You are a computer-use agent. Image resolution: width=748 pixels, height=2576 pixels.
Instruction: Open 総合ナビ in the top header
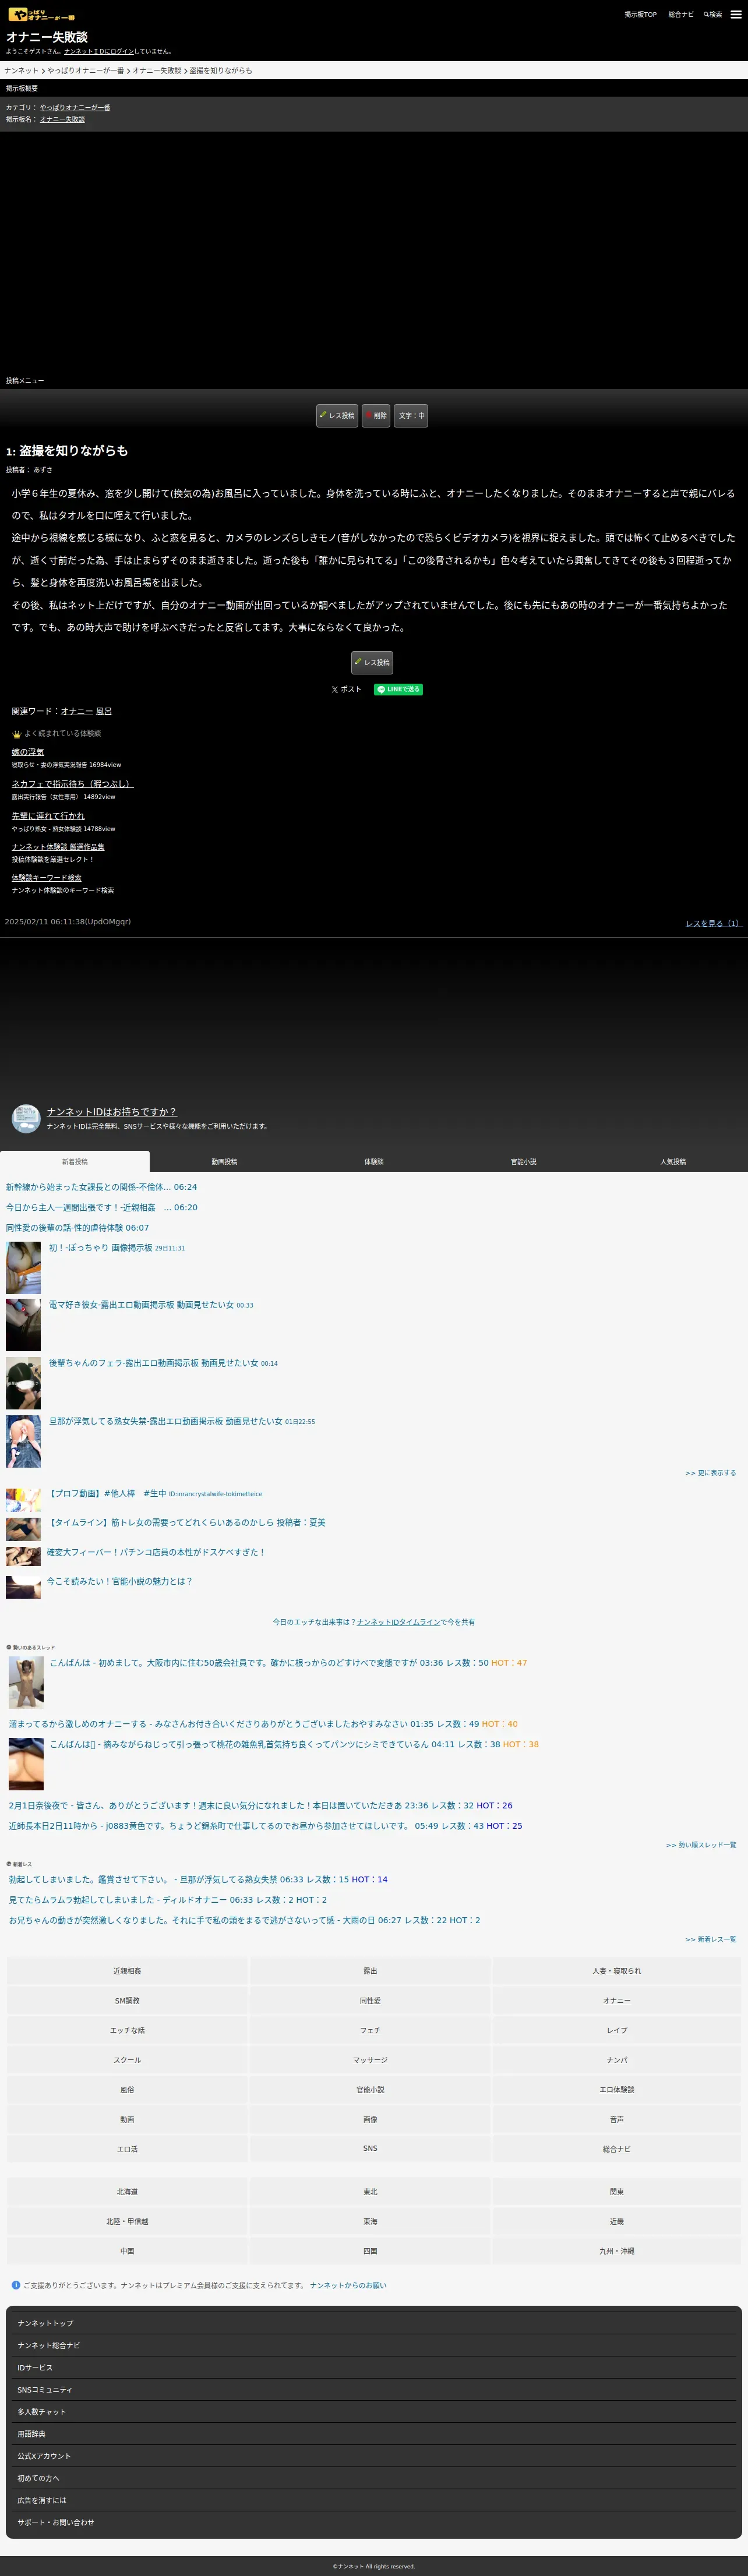pyautogui.click(x=681, y=14)
